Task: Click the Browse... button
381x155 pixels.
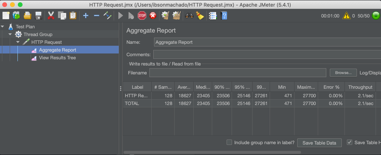Action: (343, 73)
